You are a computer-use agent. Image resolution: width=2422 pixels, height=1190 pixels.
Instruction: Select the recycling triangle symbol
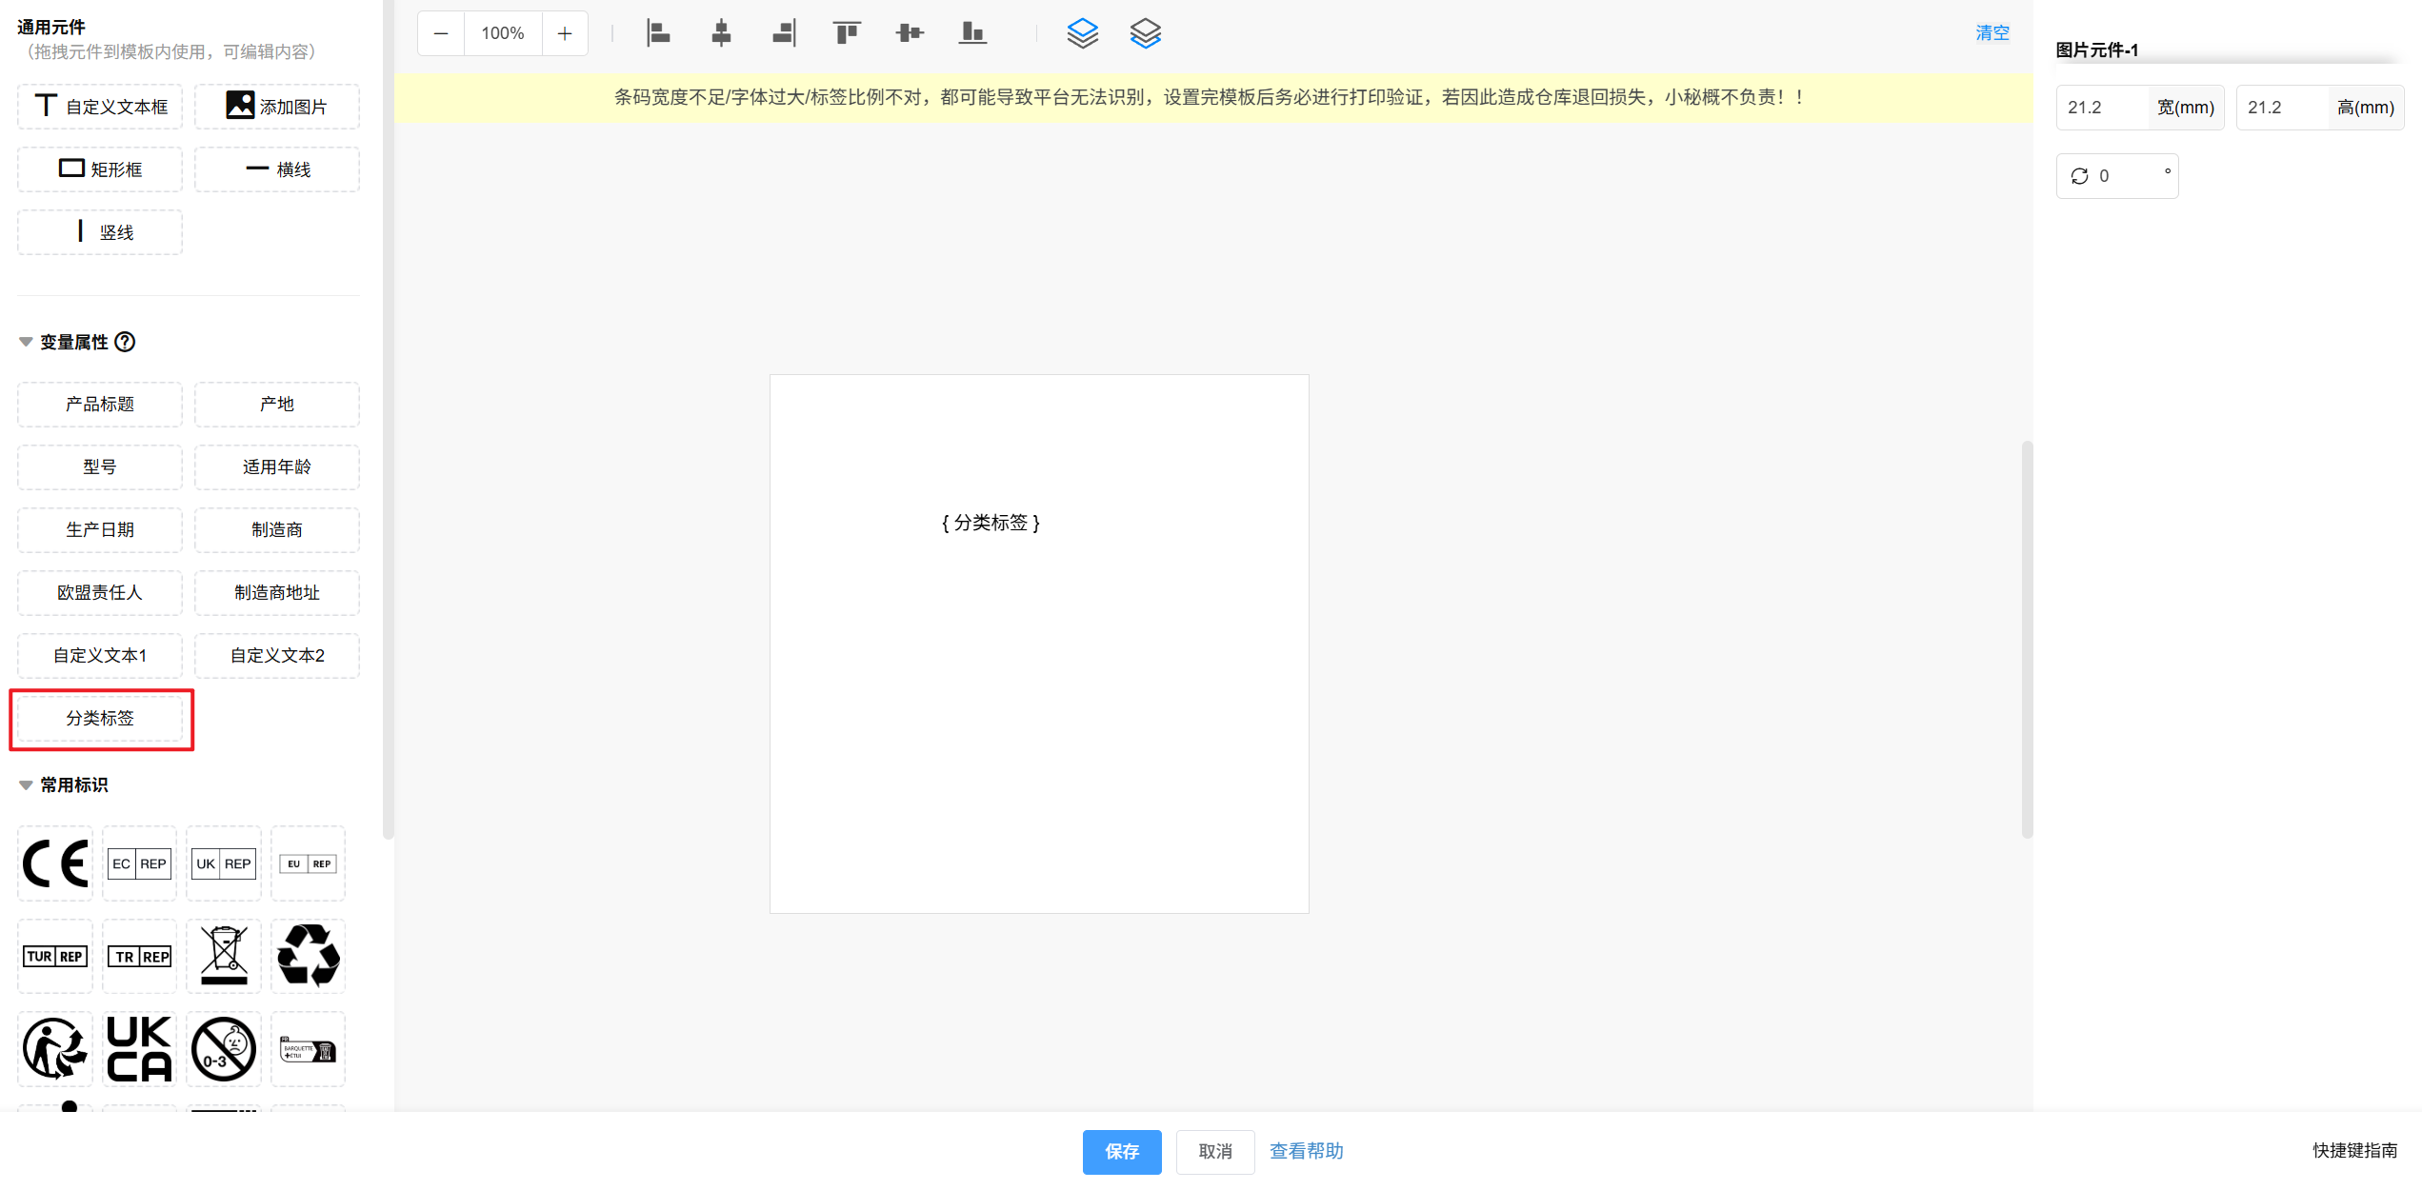click(308, 956)
